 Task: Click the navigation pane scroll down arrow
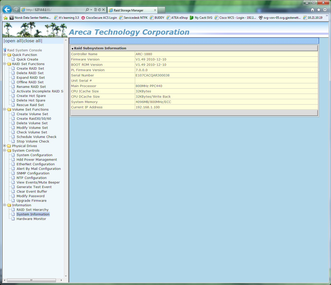(66, 276)
